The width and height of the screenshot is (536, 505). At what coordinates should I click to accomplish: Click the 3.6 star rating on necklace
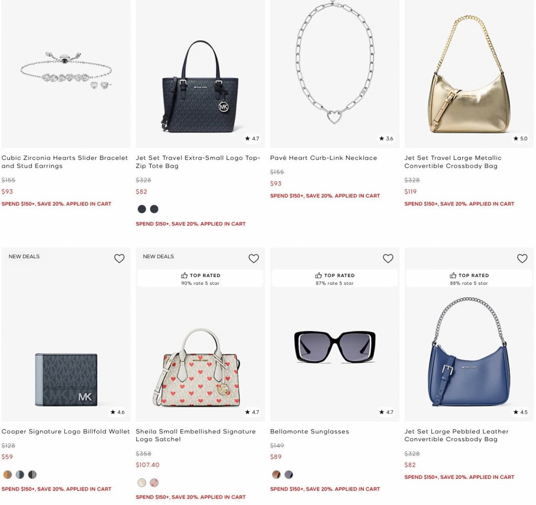pyautogui.click(x=386, y=139)
